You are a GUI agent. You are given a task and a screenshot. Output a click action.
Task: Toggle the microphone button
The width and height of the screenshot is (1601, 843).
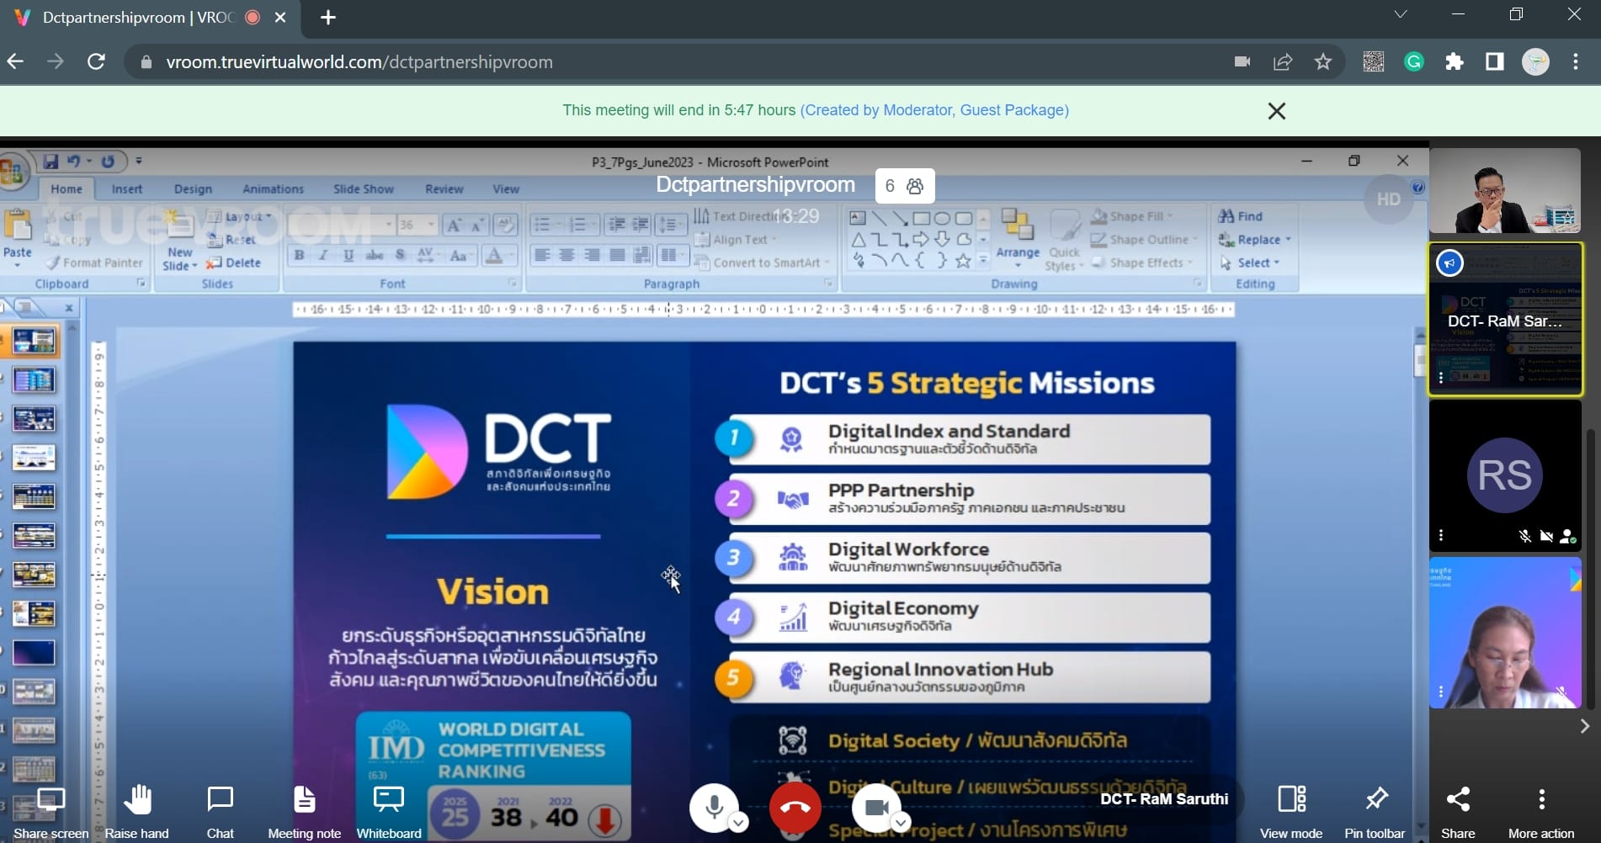(x=714, y=808)
